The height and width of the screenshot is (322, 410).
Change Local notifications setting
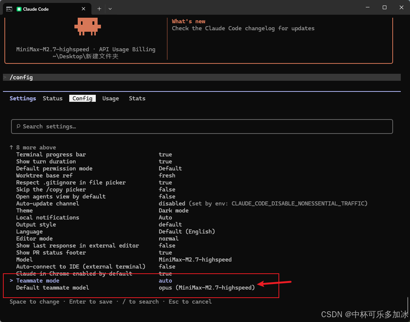94,218
